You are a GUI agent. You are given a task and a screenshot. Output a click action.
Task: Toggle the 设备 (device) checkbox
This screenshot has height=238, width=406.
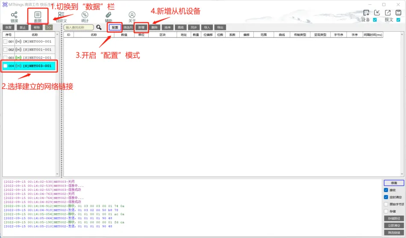375,20
